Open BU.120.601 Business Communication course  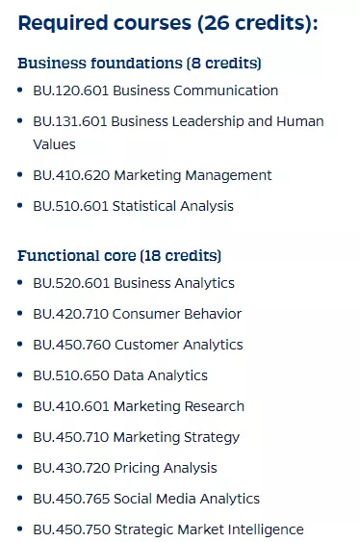pyautogui.click(x=156, y=90)
